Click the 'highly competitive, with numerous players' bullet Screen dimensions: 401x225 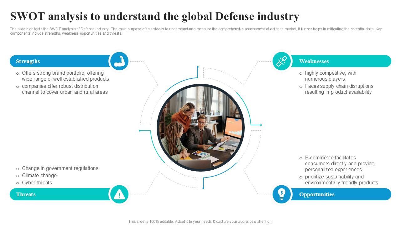[x=328, y=76]
